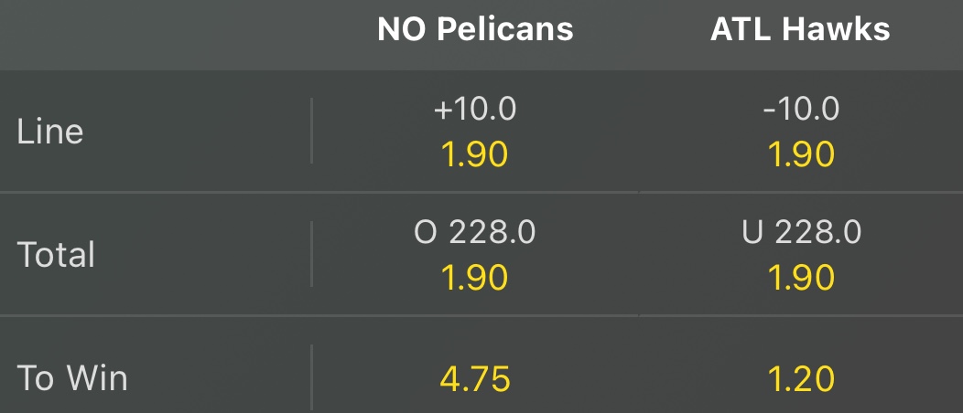Click the vertical divider beside Total
This screenshot has width=963, height=413.
coord(311,254)
